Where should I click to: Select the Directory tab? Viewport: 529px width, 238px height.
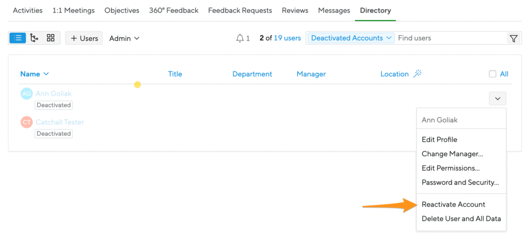click(376, 10)
